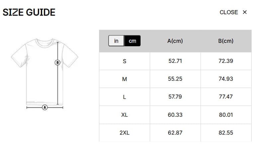The width and height of the screenshot is (255, 146).
Task: Select the cm unit toggle
Action: pyautogui.click(x=132, y=41)
